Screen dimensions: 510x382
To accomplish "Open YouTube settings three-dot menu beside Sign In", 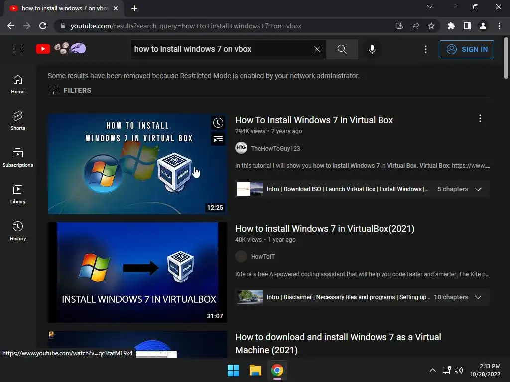I will [x=426, y=49].
